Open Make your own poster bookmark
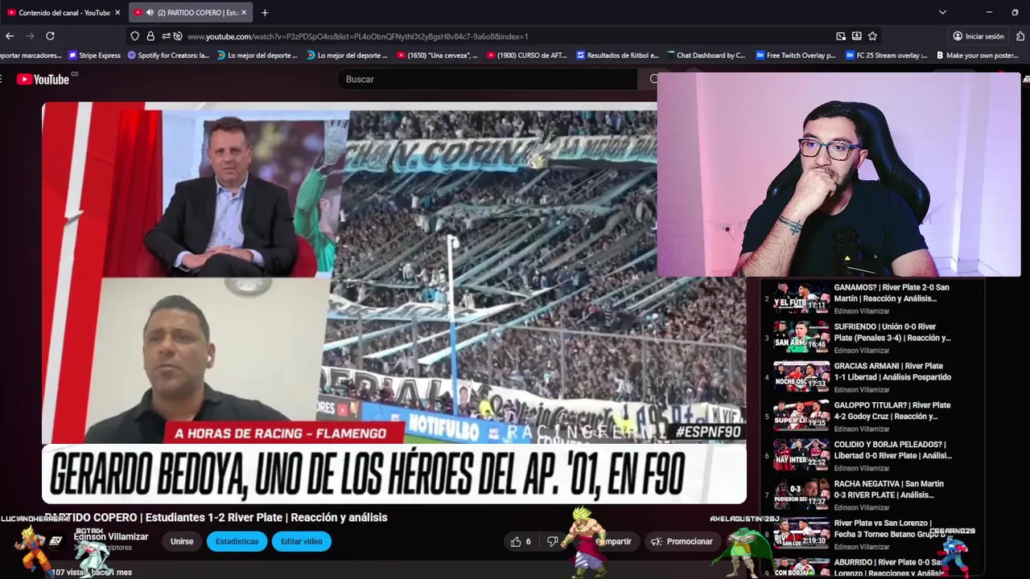This screenshot has height=579, width=1030. click(976, 55)
